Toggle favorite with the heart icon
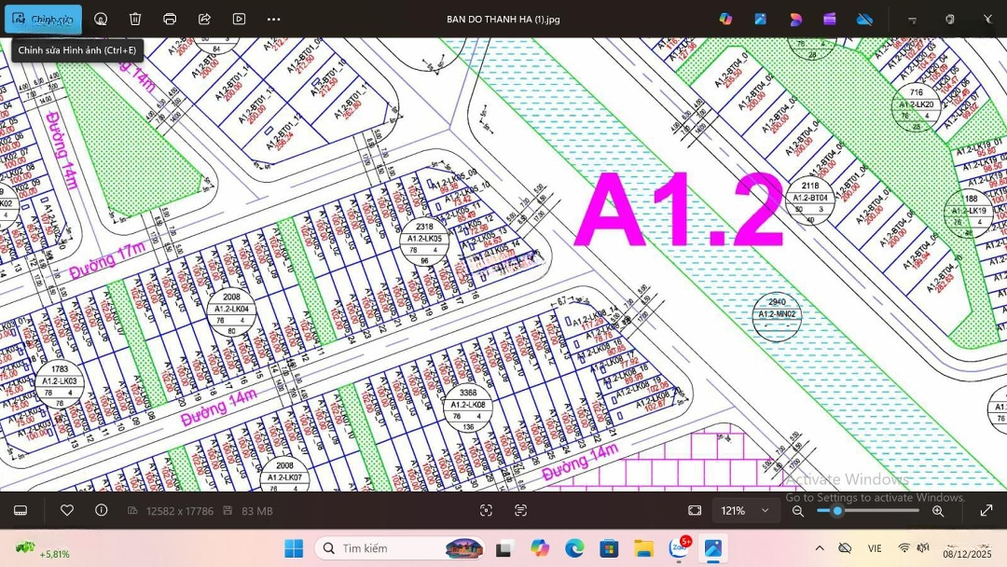Viewport: 1007px width, 567px height. click(x=67, y=510)
